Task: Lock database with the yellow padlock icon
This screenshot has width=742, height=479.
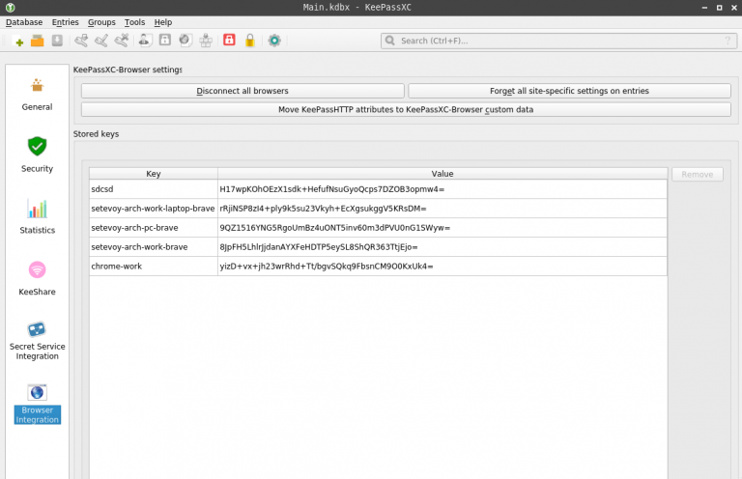Action: (x=249, y=41)
